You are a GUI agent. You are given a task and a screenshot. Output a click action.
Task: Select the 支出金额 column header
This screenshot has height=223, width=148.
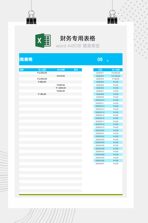coord(61,70)
